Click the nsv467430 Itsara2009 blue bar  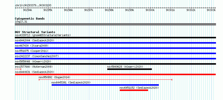tap(115, 48)
